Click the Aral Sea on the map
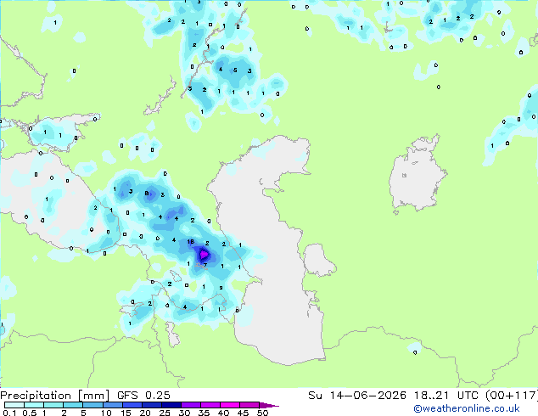 (x=417, y=173)
